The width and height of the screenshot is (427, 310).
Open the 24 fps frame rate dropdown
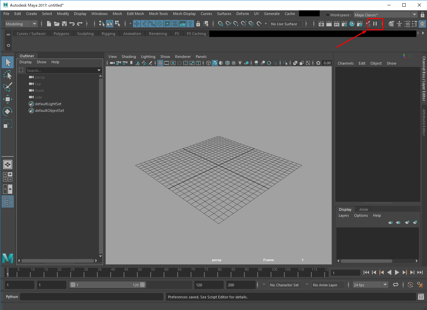click(x=370, y=285)
